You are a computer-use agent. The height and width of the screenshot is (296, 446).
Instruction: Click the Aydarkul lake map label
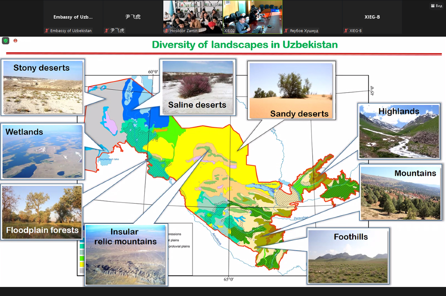269,184
